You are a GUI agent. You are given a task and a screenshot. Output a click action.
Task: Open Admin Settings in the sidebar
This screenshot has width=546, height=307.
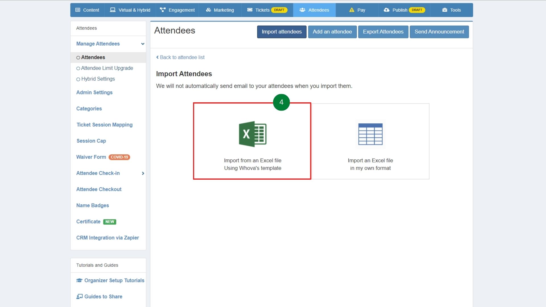(x=94, y=92)
